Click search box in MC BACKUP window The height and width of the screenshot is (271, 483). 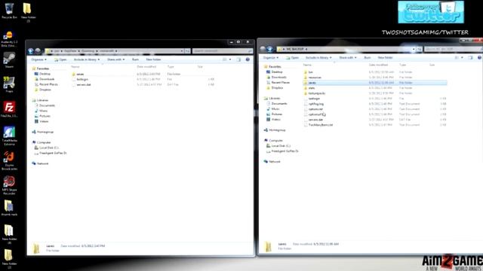tap(453, 49)
